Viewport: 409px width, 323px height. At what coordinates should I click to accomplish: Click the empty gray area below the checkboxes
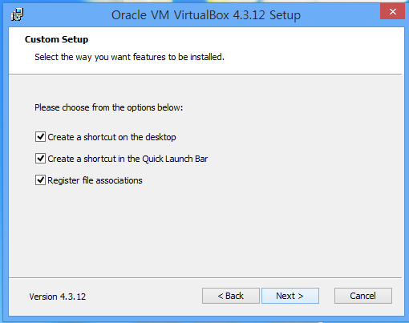[206, 230]
